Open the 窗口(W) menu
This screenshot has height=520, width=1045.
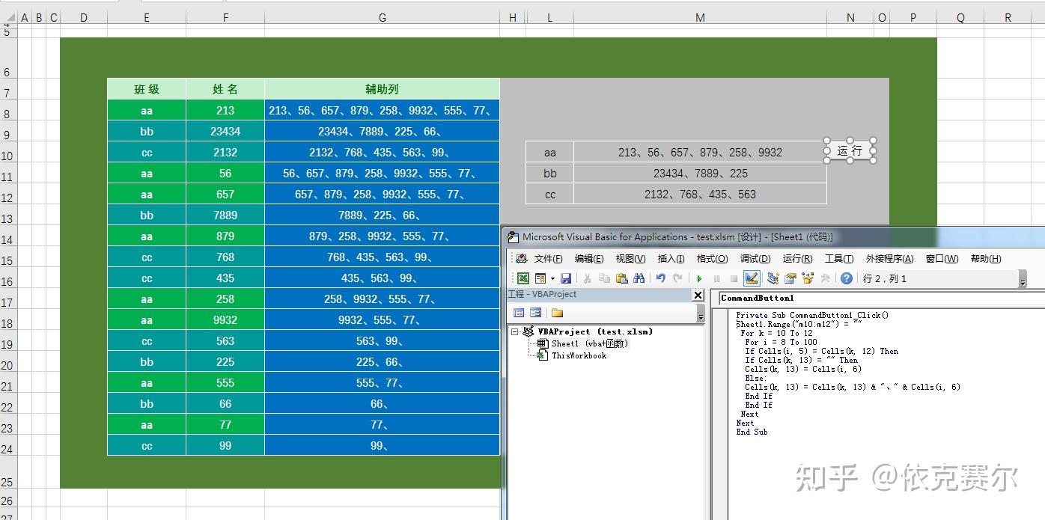pos(942,259)
